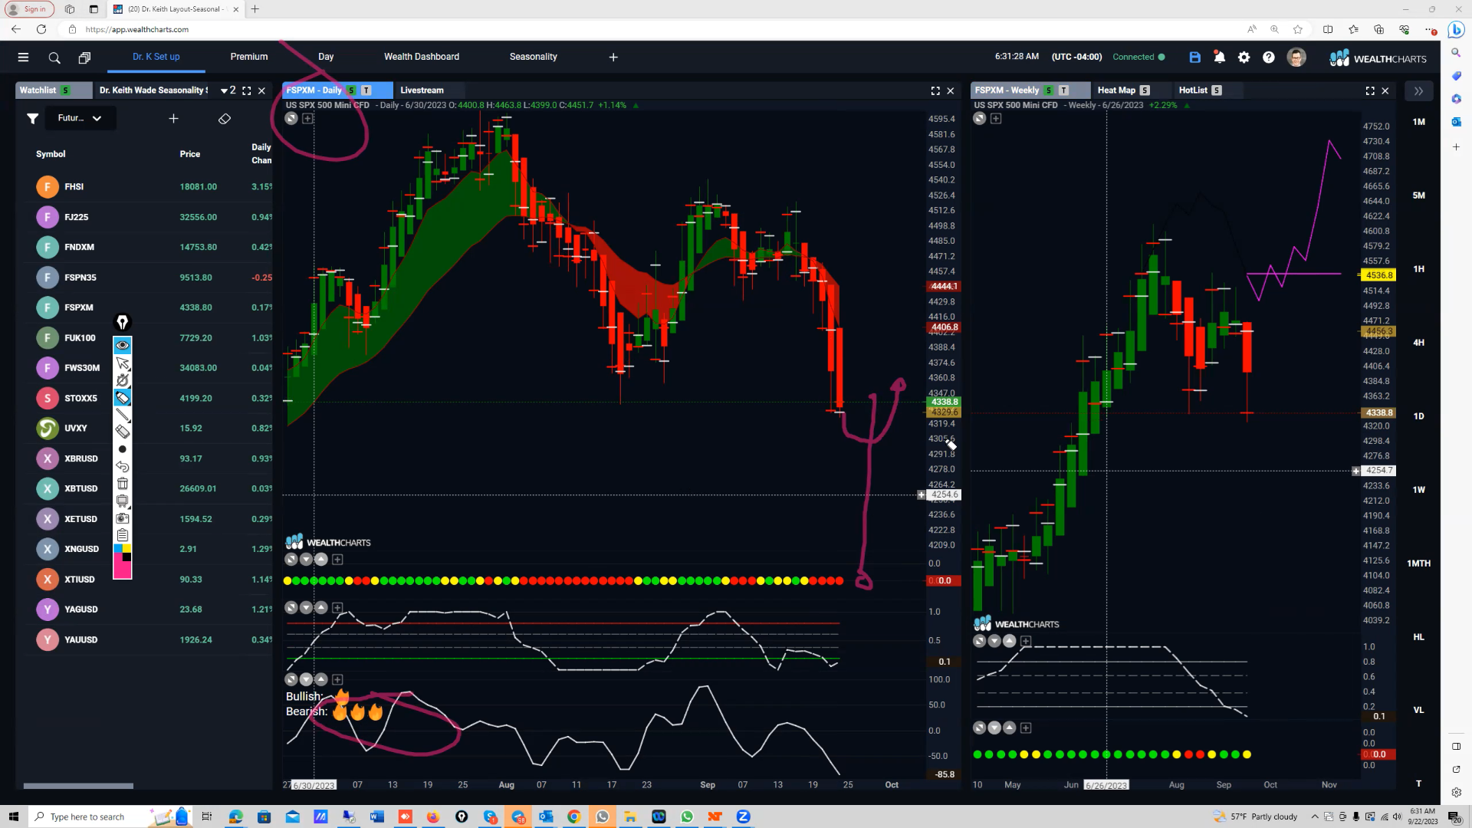
Task: Open the workspace windows icon
Action: 84,58
